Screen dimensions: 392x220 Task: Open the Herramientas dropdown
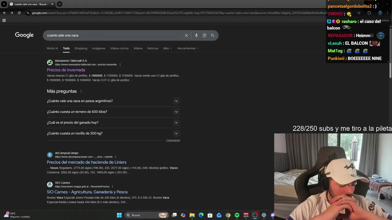188,48
